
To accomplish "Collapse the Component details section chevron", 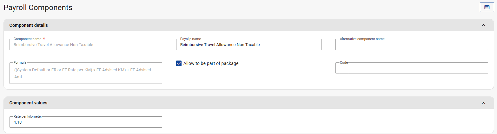I will pyautogui.click(x=483, y=25).
